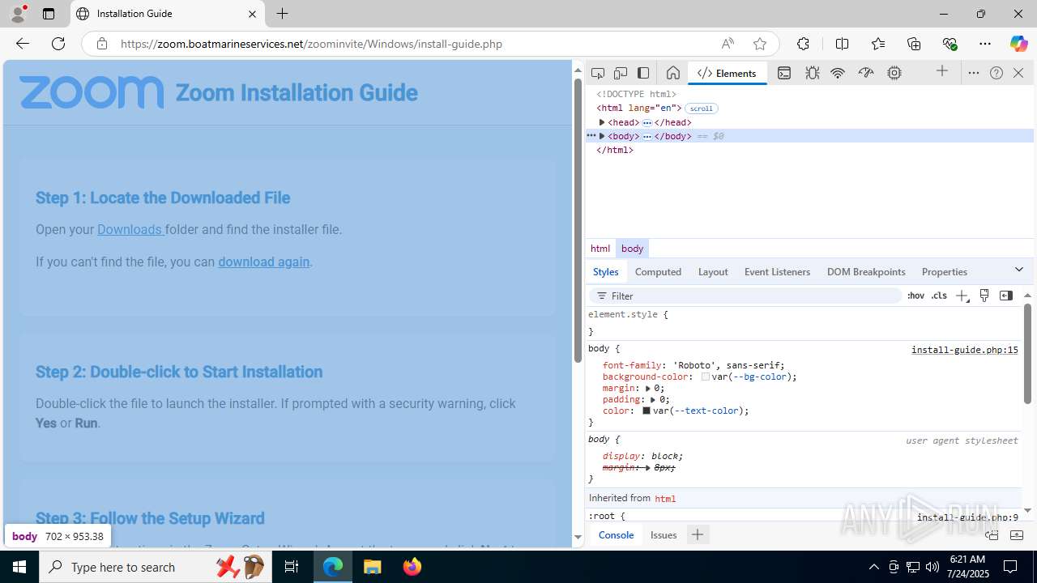The height and width of the screenshot is (583, 1037).
Task: Open File Explorer from the taskbar
Action: 372,567
